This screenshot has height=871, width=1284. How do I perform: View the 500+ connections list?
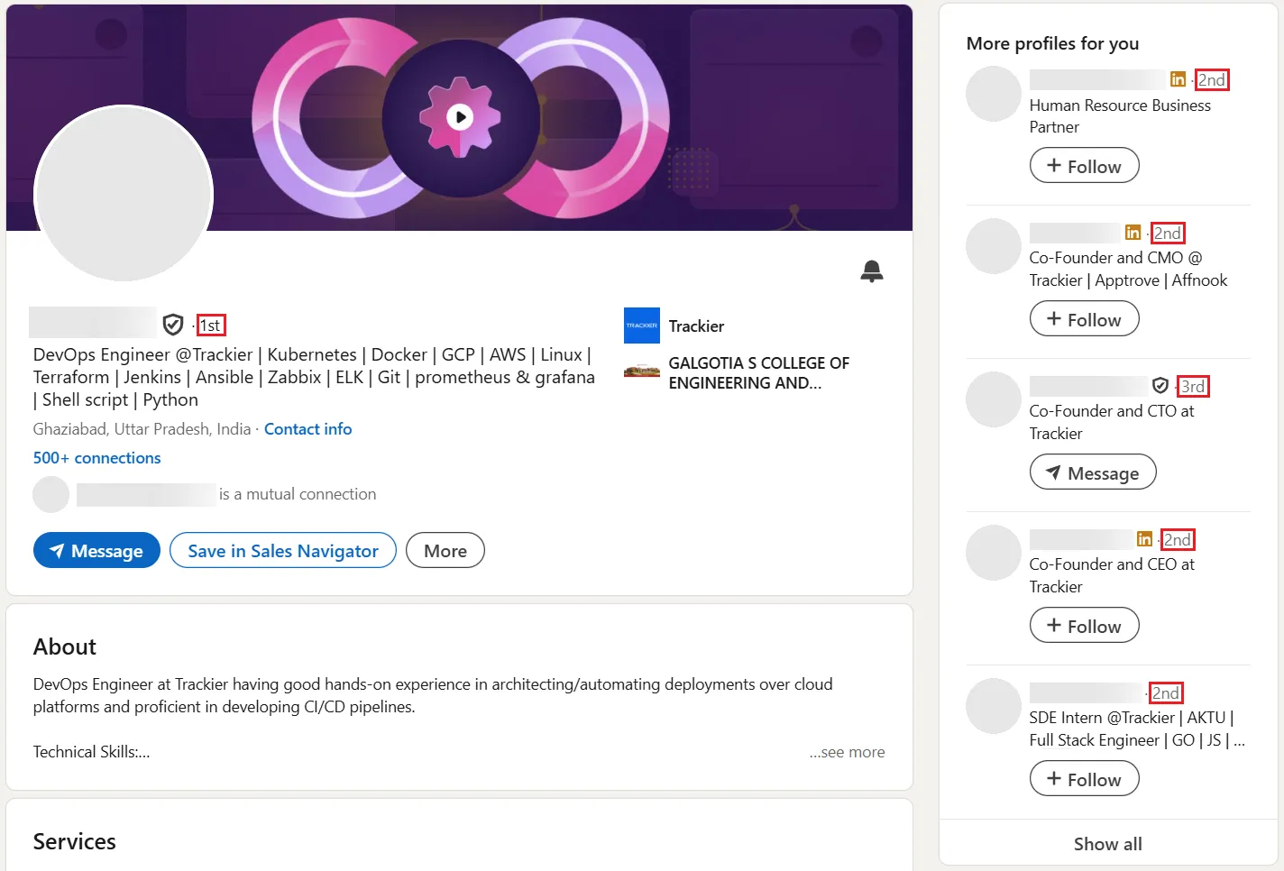[x=96, y=457]
